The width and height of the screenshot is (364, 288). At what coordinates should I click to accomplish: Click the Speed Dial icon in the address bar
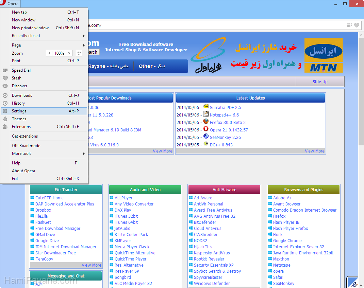pos(350,25)
